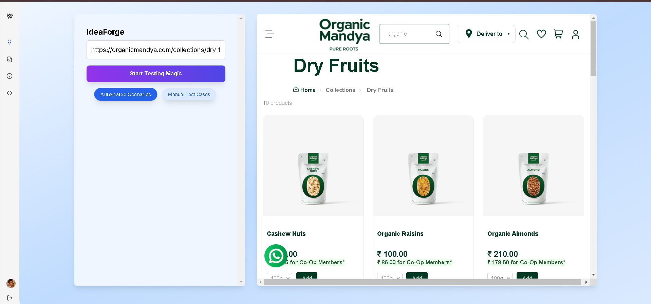The height and width of the screenshot is (304, 651).
Task: Open the angle-brackets code icon in sidebar
Action: (10, 93)
